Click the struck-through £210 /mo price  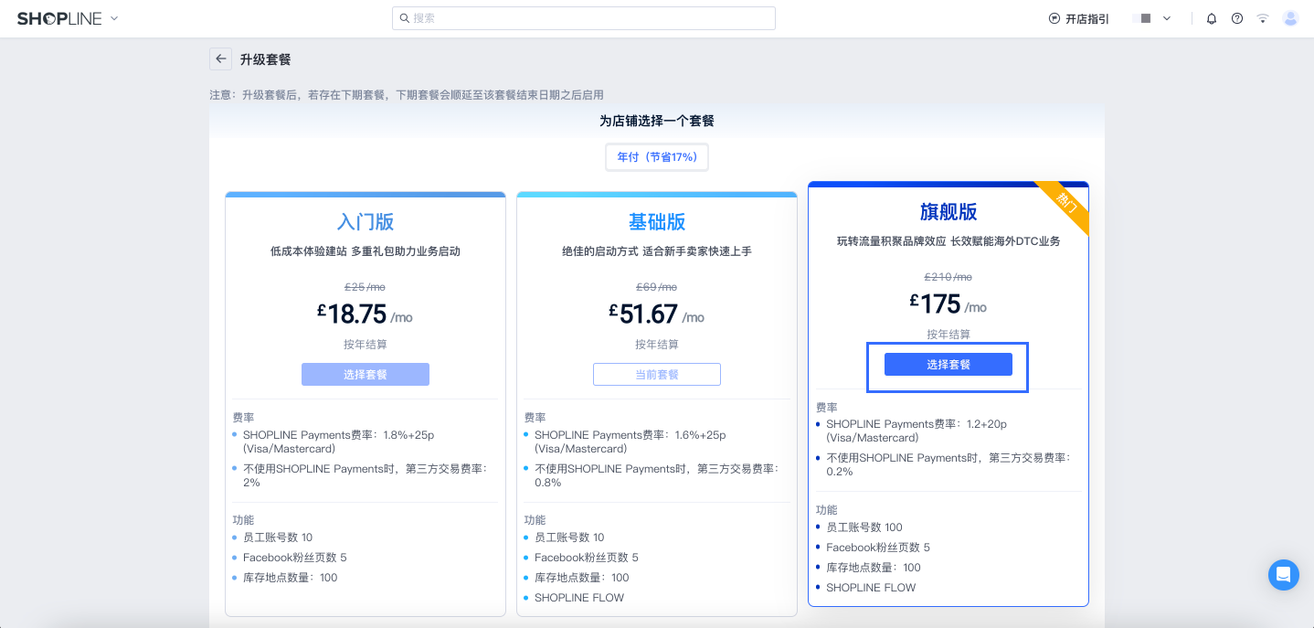948,277
